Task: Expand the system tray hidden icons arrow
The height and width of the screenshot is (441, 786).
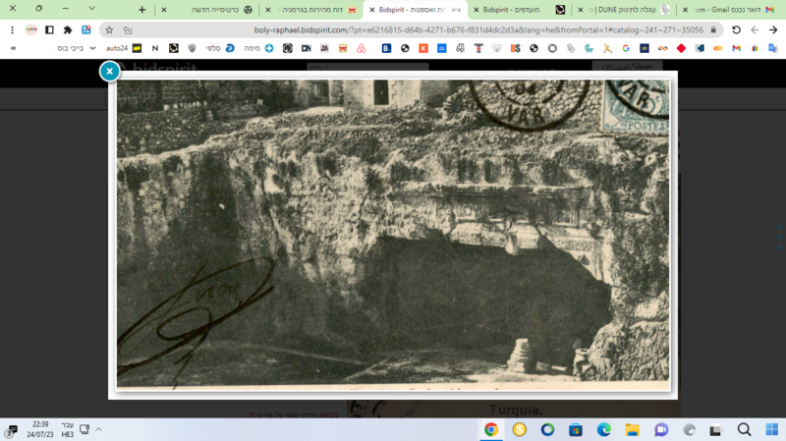Action: [99, 429]
